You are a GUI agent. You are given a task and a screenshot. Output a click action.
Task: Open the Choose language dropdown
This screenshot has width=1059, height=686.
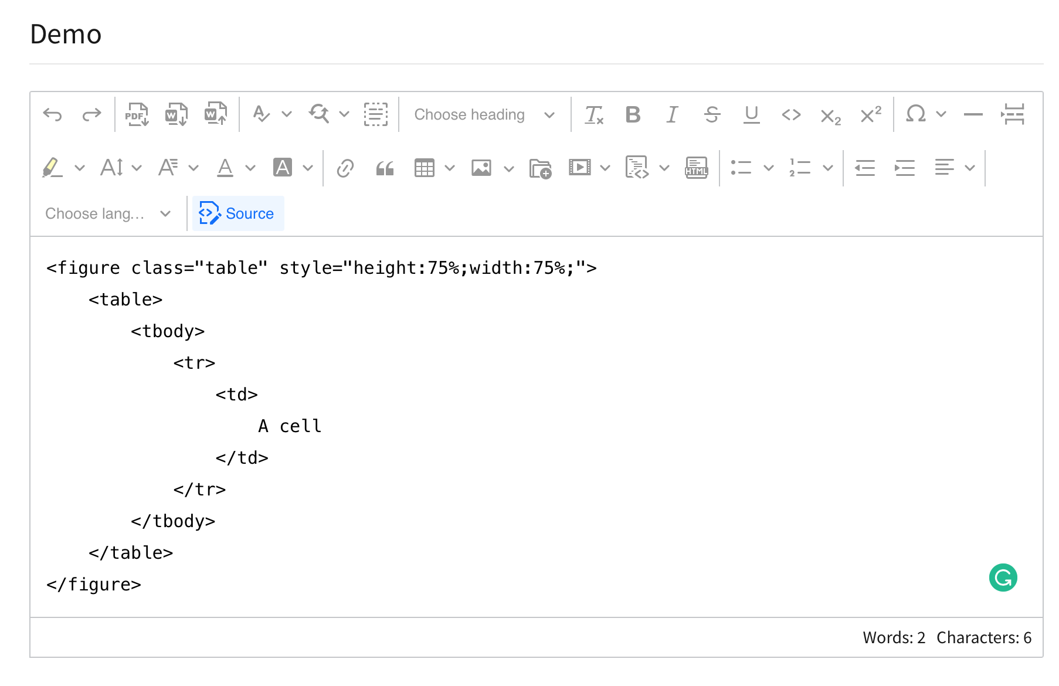coord(108,213)
